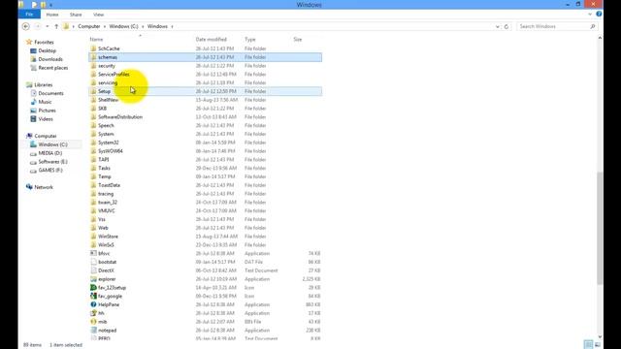Open Desktop in Favorites
Screen dimensions: 621x349
(47, 50)
